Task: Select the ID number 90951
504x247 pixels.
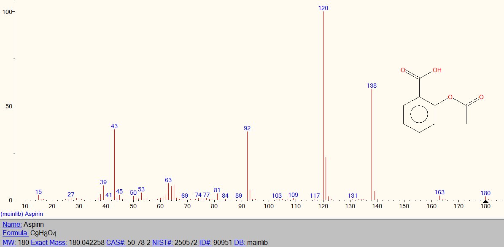Action: click(223, 242)
